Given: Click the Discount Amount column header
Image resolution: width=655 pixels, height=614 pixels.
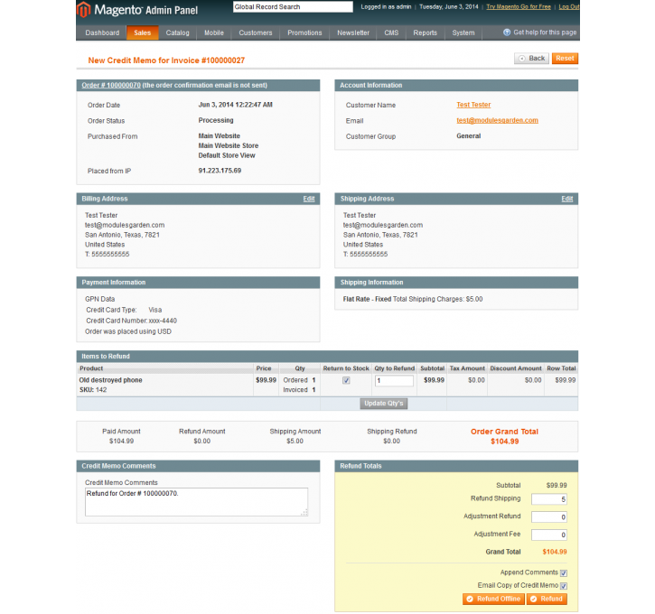Looking at the screenshot, I should point(516,368).
